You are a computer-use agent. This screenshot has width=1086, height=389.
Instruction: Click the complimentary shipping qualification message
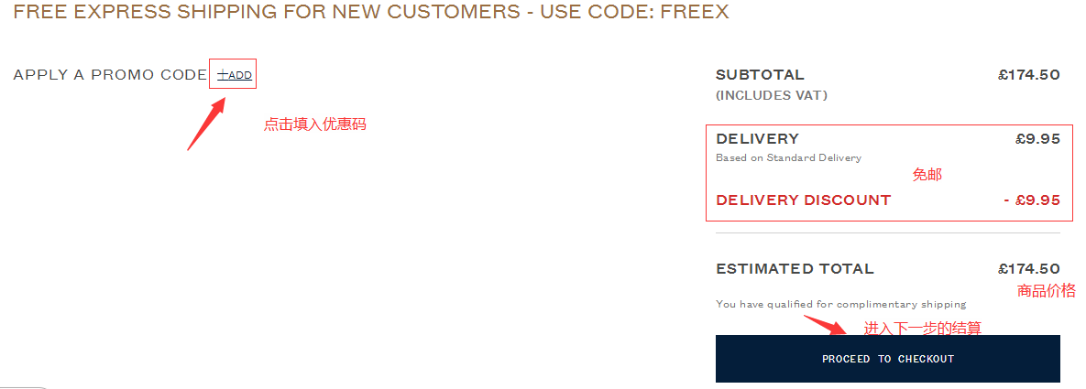coord(840,304)
